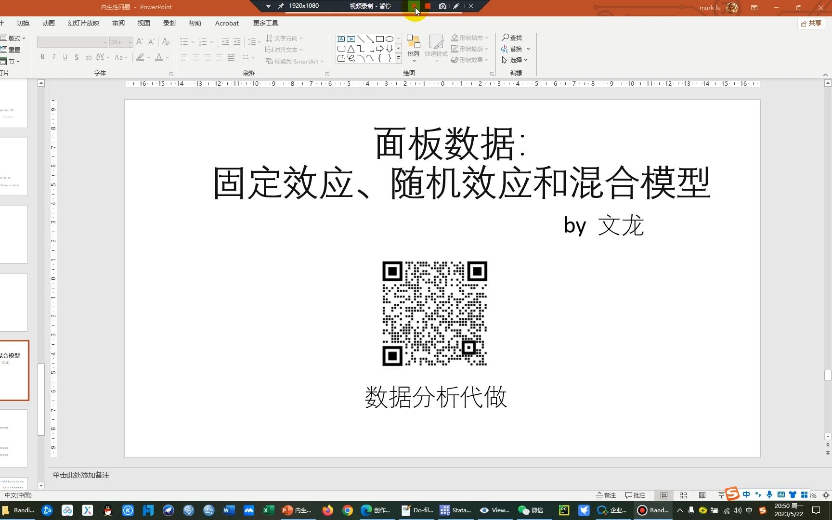Click Find (查找) button
This screenshot has width=832, height=520.
click(512, 38)
